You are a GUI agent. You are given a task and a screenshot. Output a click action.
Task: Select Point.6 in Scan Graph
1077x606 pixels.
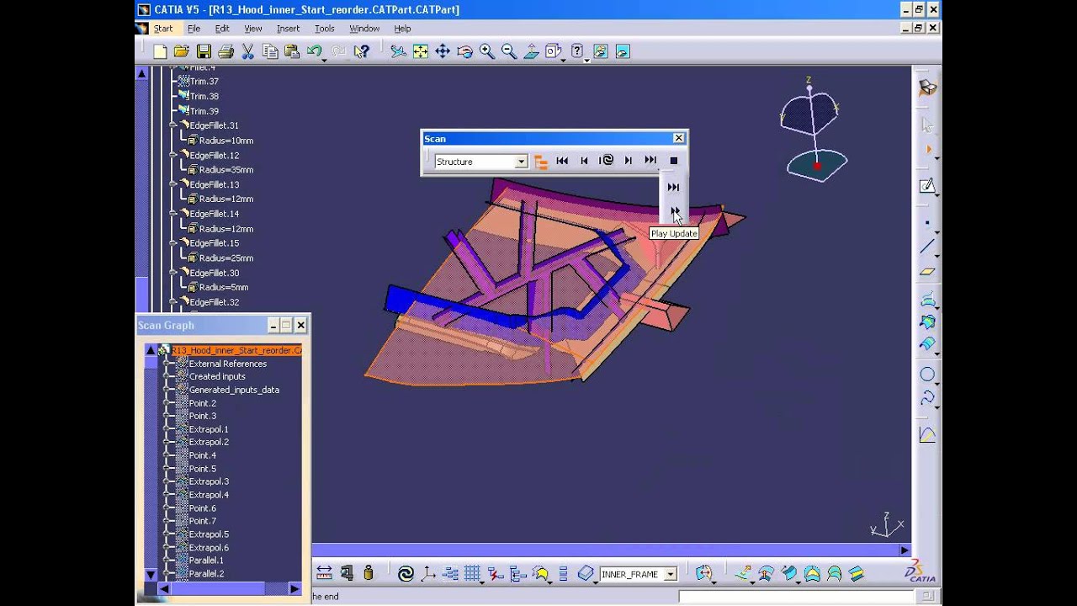[202, 508]
